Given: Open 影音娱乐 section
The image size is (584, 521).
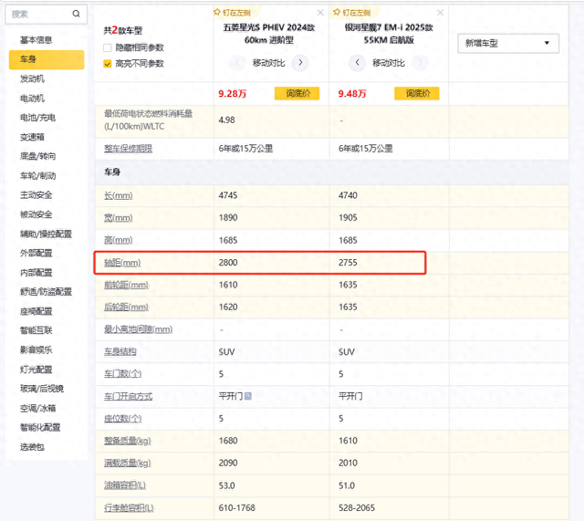Looking at the screenshot, I should pyautogui.click(x=36, y=349).
